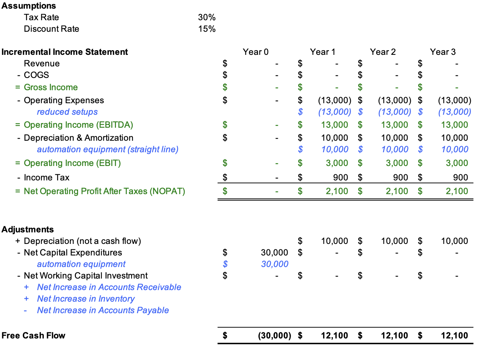Select the Net Capital Expenditures value 30,000
485x350 pixels.
pyautogui.click(x=275, y=253)
